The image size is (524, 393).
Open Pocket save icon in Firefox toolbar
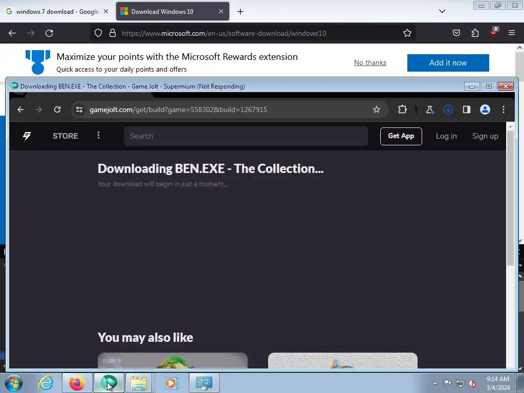click(456, 33)
